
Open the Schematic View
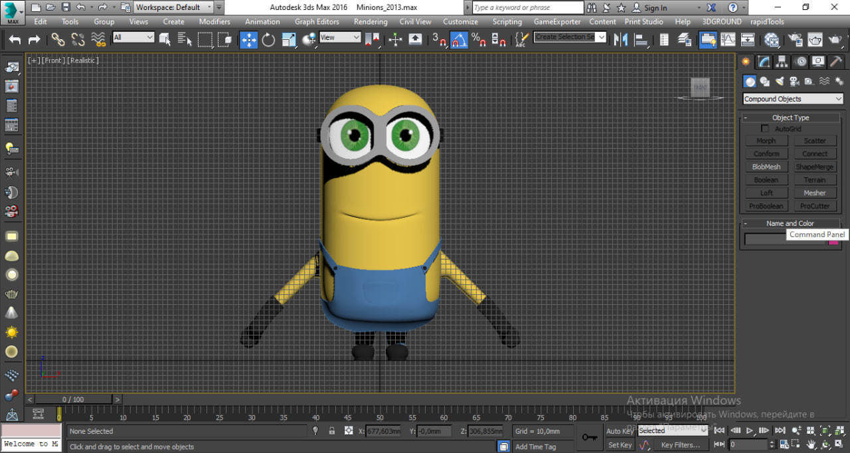tap(748, 40)
